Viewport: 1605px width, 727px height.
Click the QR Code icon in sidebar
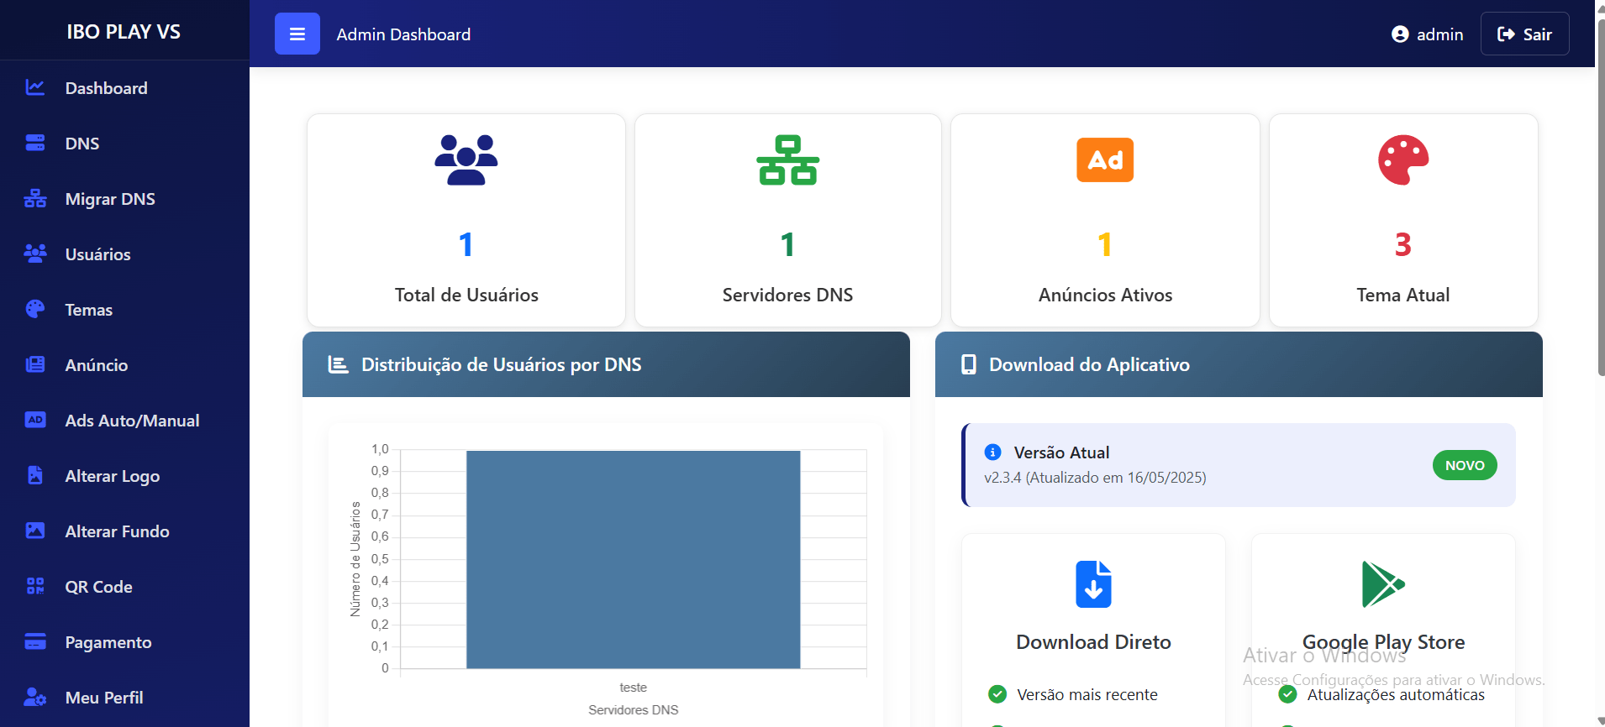[35, 587]
